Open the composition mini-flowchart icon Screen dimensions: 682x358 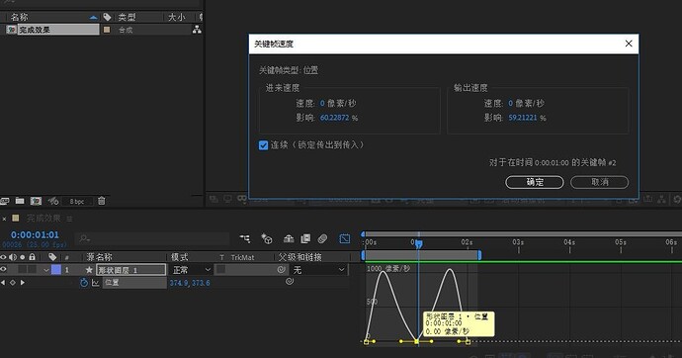point(245,238)
